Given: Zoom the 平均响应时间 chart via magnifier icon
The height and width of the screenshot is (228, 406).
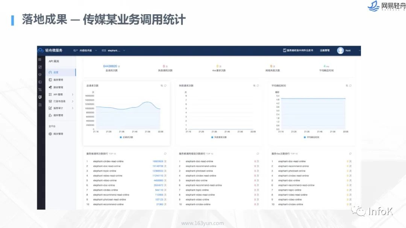Looking at the screenshot, I should click(347, 85).
